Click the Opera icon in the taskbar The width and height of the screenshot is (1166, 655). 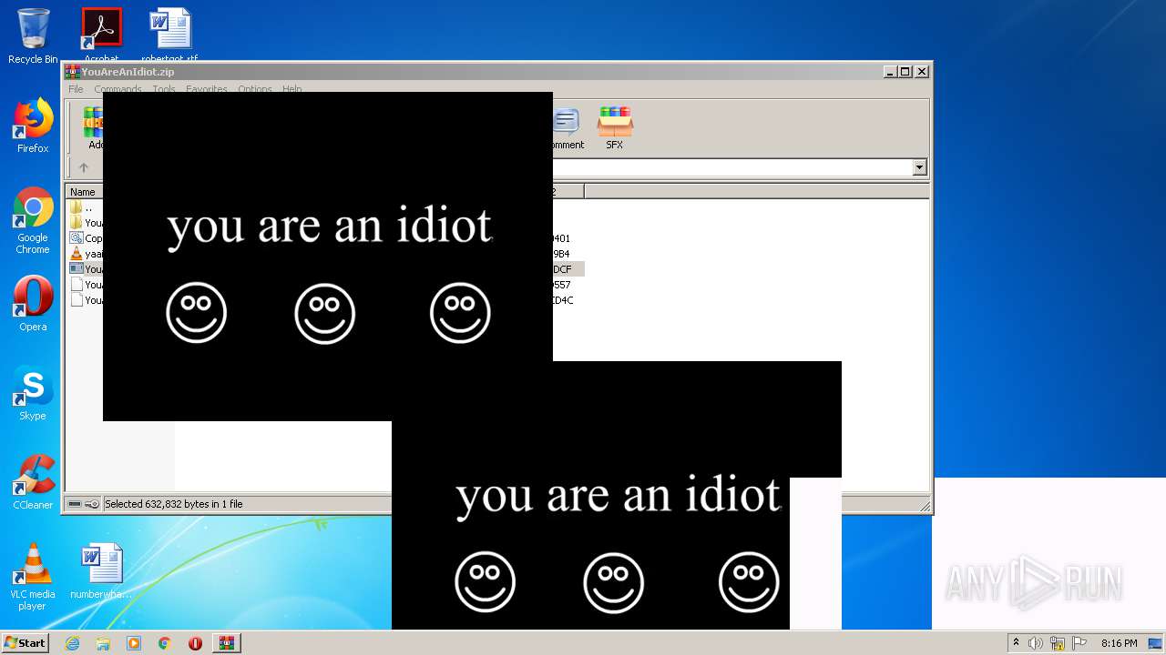(195, 643)
